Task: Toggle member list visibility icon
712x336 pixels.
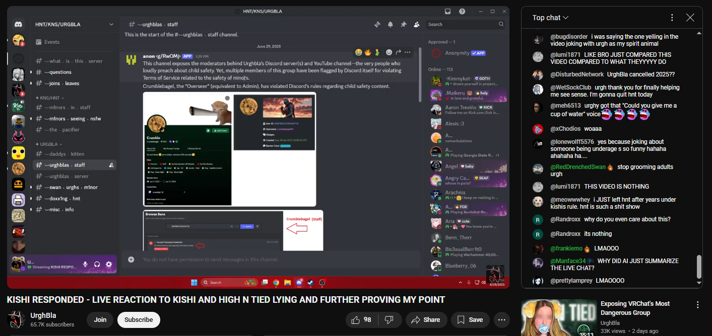Action: tap(416, 24)
